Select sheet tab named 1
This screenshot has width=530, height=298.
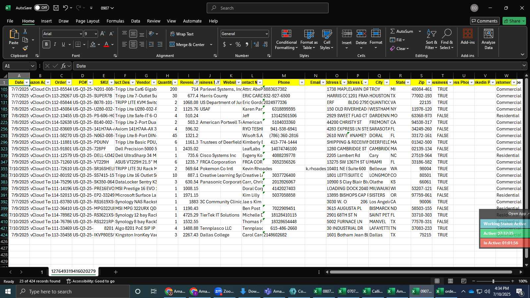42,272
